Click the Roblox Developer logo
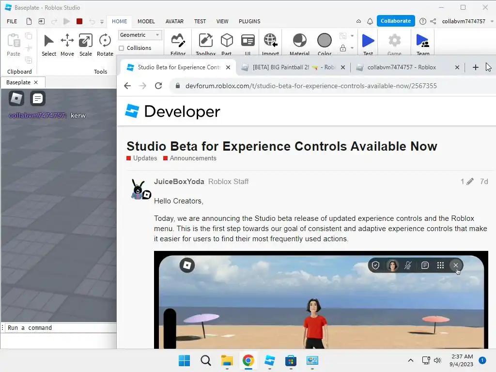 173,111
